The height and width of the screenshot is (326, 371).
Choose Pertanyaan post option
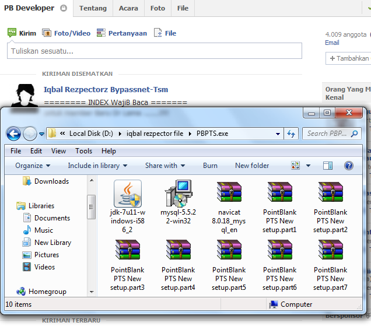coord(122,33)
